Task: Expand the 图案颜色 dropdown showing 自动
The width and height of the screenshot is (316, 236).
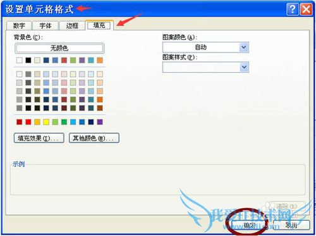Action: coord(244,47)
